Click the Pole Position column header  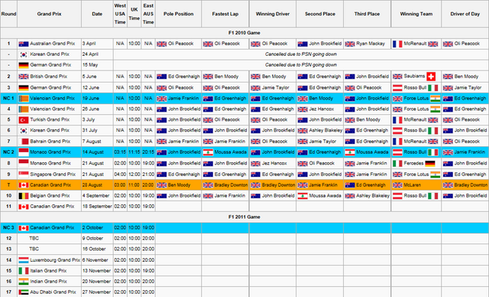point(178,14)
